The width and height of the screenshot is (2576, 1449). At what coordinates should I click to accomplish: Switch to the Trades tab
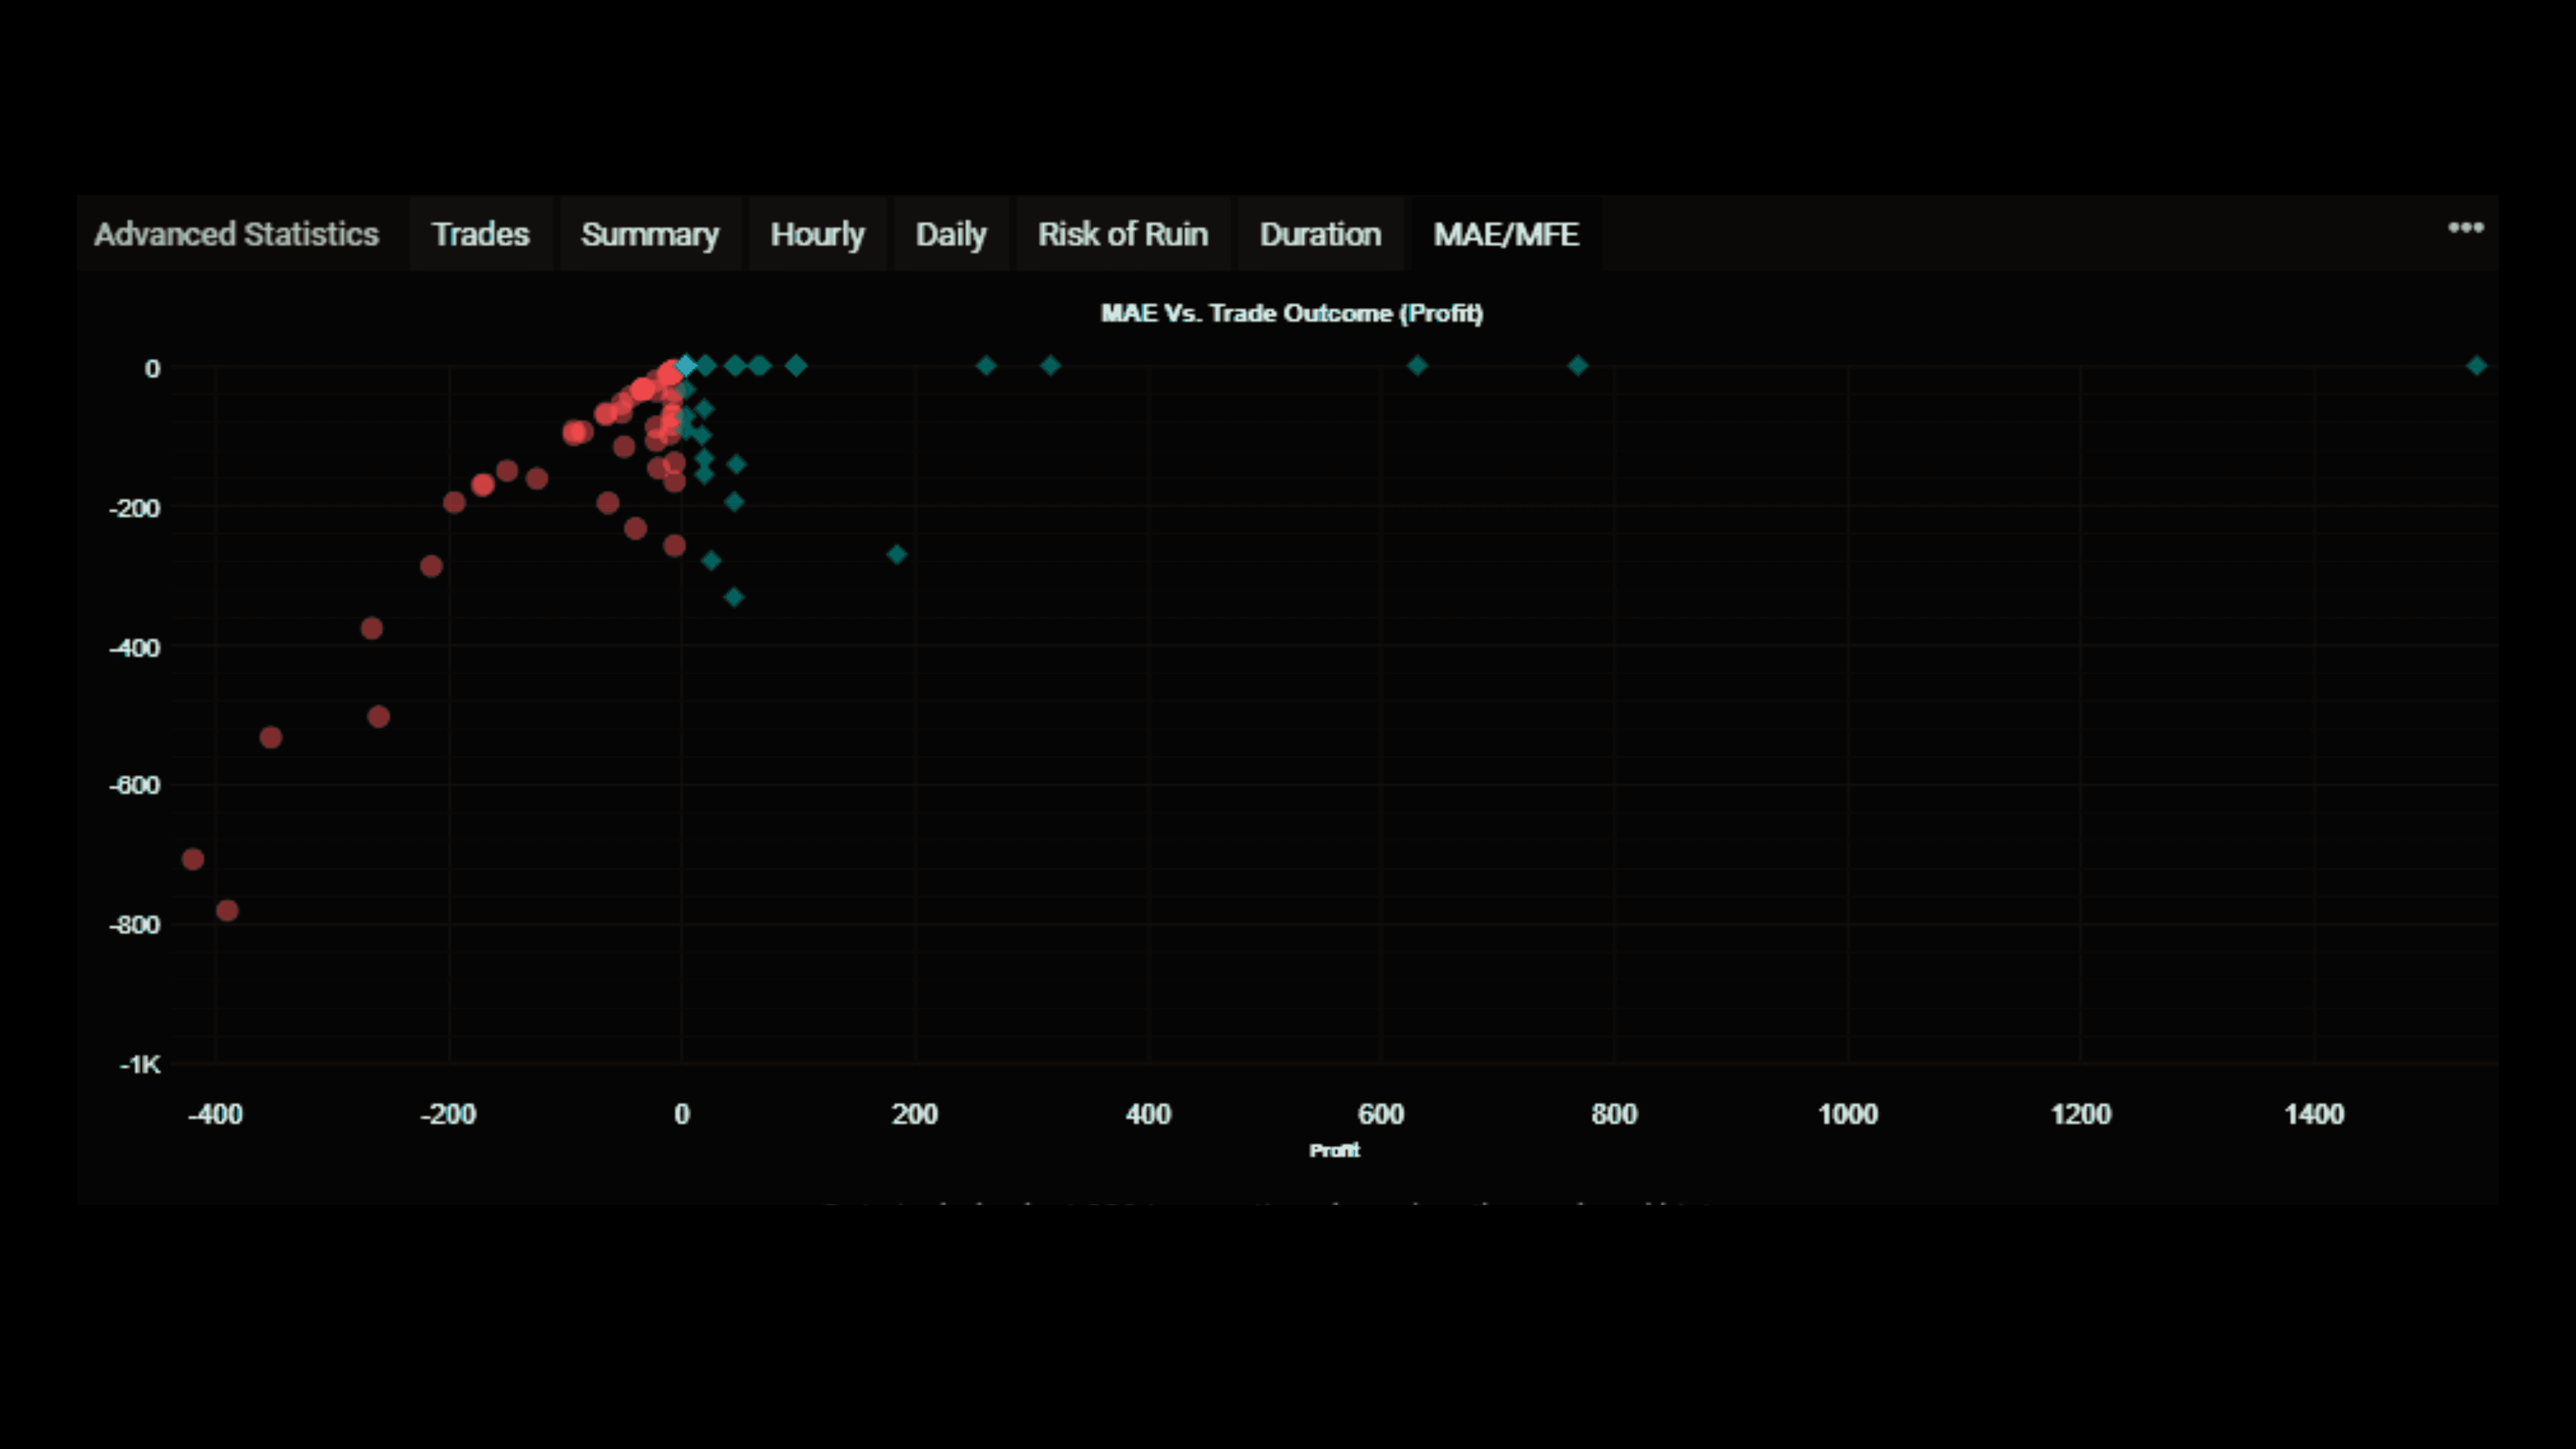point(480,234)
